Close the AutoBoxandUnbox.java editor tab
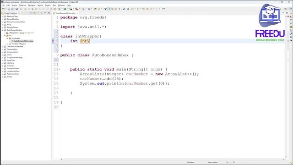 [77, 13]
